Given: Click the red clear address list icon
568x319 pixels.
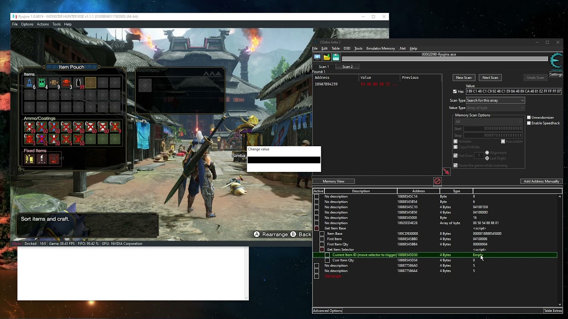Looking at the screenshot, I should pos(437,181).
